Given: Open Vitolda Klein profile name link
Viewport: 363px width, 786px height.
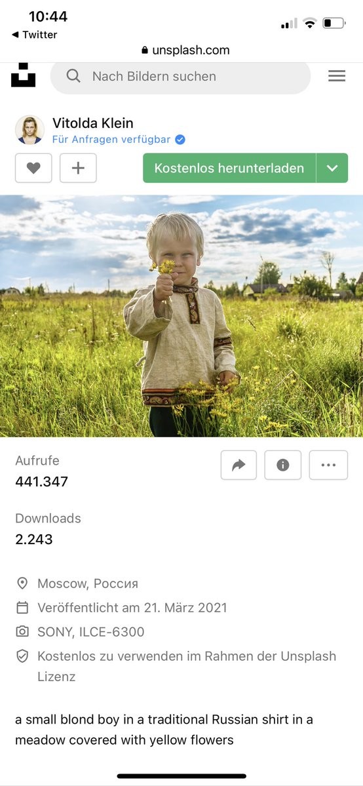Looking at the screenshot, I should click(93, 123).
